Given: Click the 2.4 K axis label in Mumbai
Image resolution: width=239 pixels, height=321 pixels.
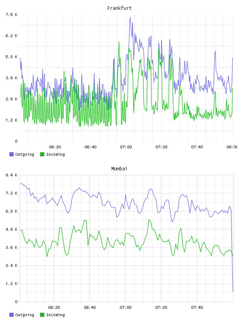Looking at the screenshot, I should tap(12, 266).
